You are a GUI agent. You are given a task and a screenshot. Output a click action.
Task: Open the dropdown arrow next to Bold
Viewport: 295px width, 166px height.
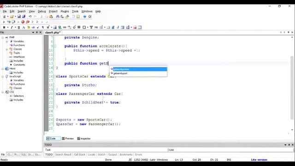point(8,28)
